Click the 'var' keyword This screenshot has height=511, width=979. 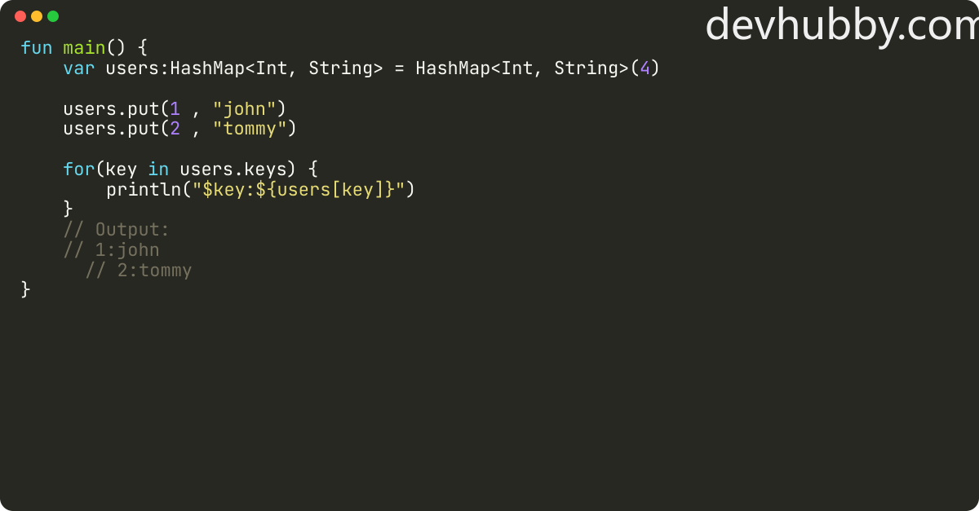coord(79,68)
